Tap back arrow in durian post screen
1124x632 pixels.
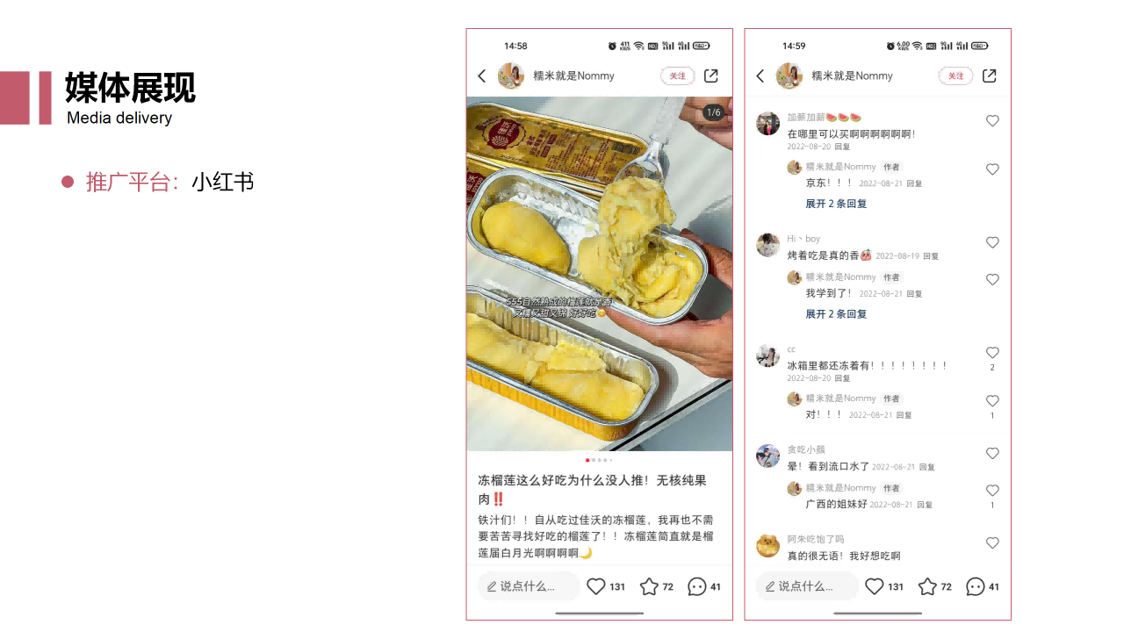click(481, 76)
